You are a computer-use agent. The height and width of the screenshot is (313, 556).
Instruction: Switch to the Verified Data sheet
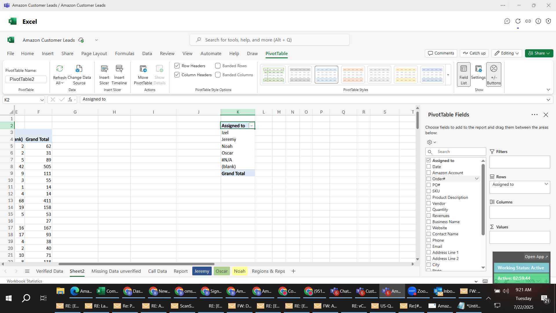[50, 271]
